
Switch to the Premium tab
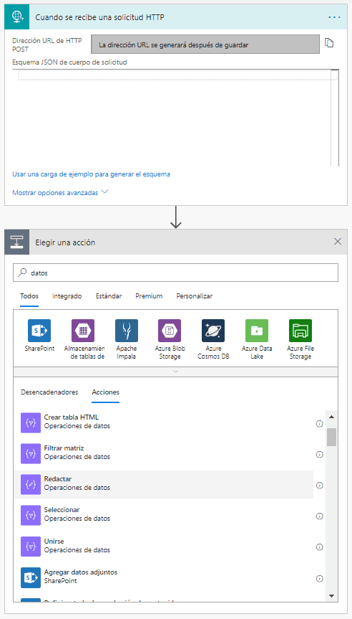[149, 296]
